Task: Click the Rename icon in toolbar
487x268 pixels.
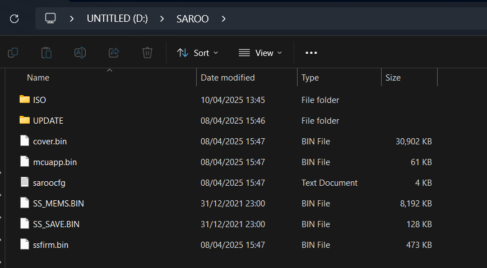Action: (x=80, y=53)
